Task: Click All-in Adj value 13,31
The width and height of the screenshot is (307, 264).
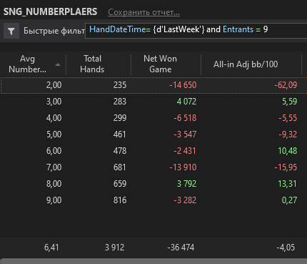Action: 288,184
